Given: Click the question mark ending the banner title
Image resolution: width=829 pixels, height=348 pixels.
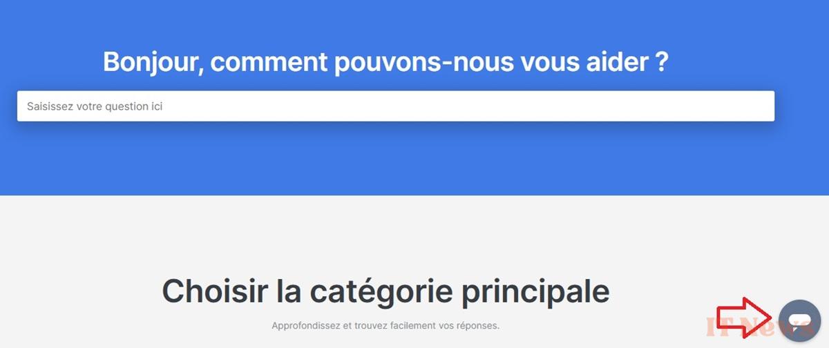Looking at the screenshot, I should (661, 61).
